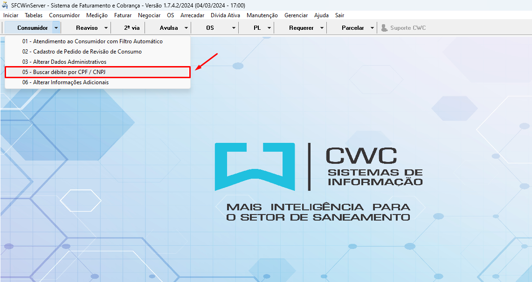Open the Faturar menu
The width and height of the screenshot is (532, 282).
(x=123, y=15)
